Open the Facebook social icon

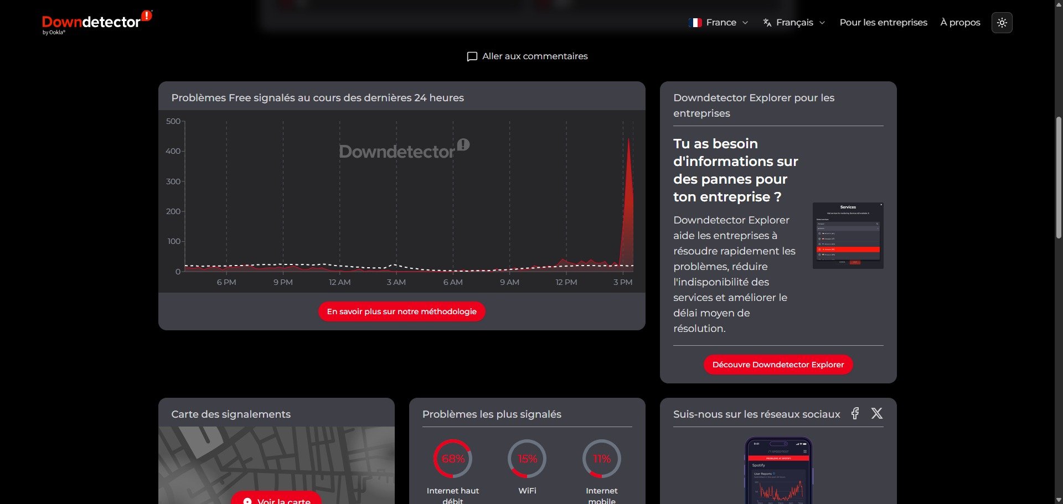[x=855, y=414]
